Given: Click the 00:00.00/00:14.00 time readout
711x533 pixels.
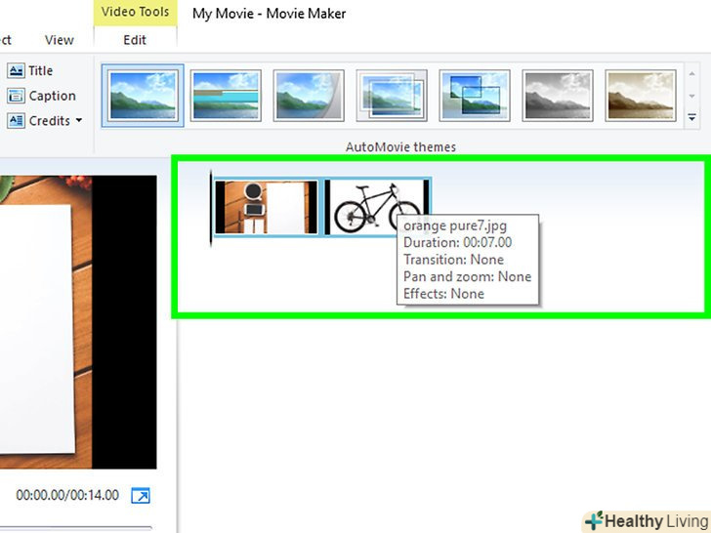Looking at the screenshot, I should [x=67, y=495].
